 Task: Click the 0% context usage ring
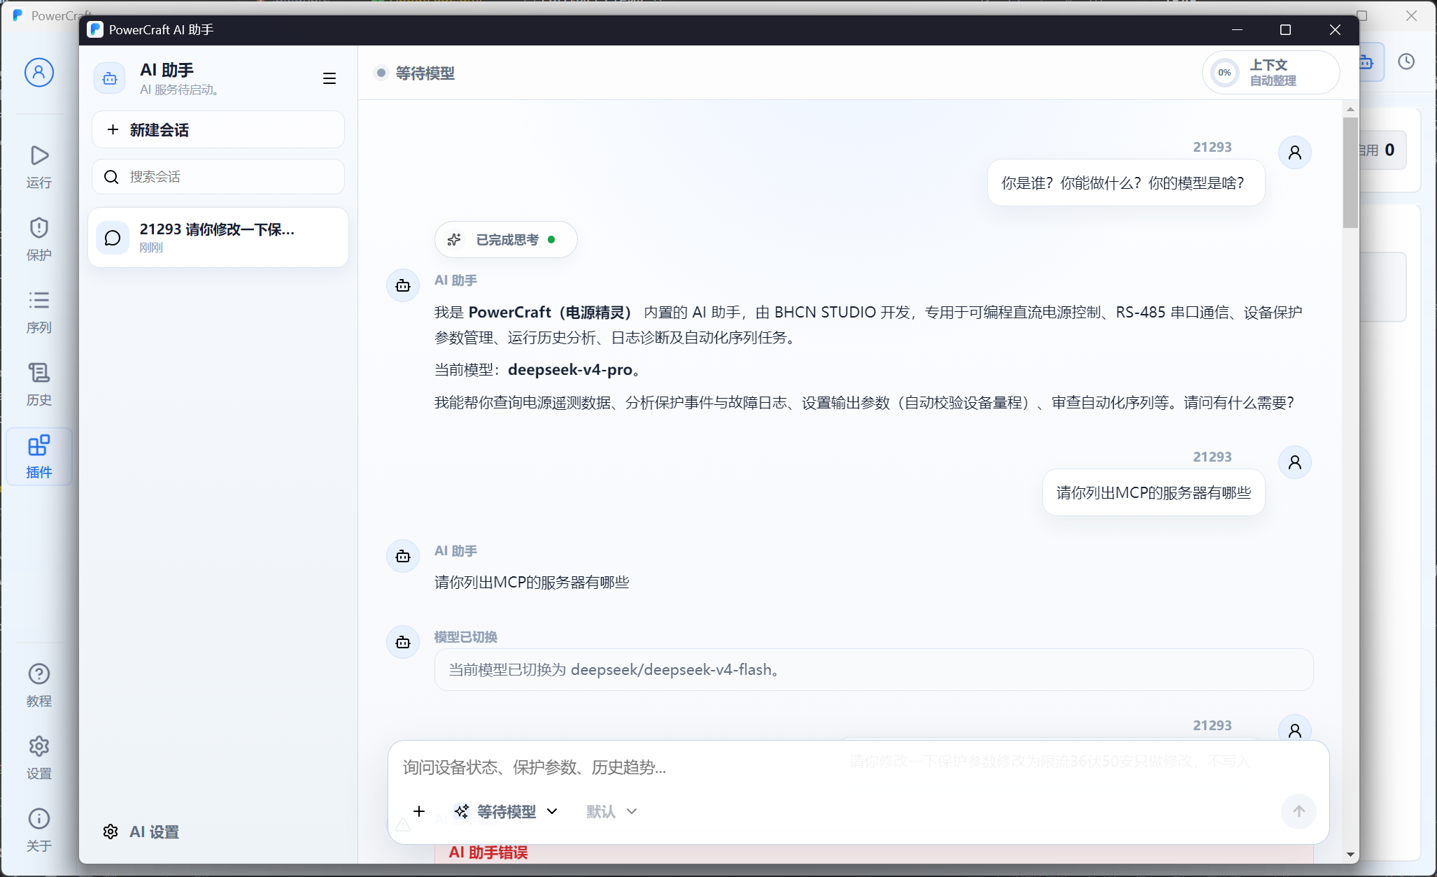(1224, 72)
